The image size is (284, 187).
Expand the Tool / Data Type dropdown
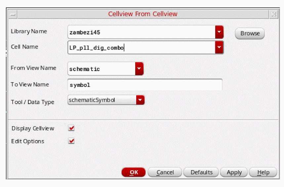[140, 100]
